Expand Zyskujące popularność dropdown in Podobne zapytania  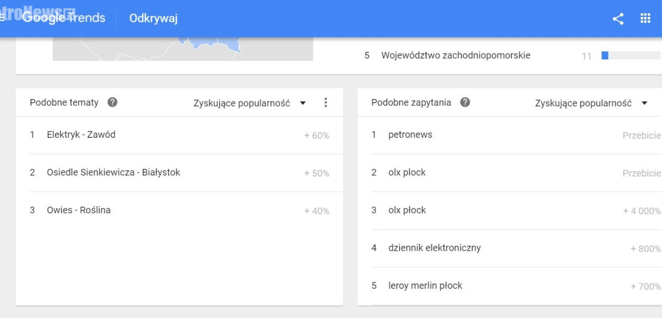[592, 103]
